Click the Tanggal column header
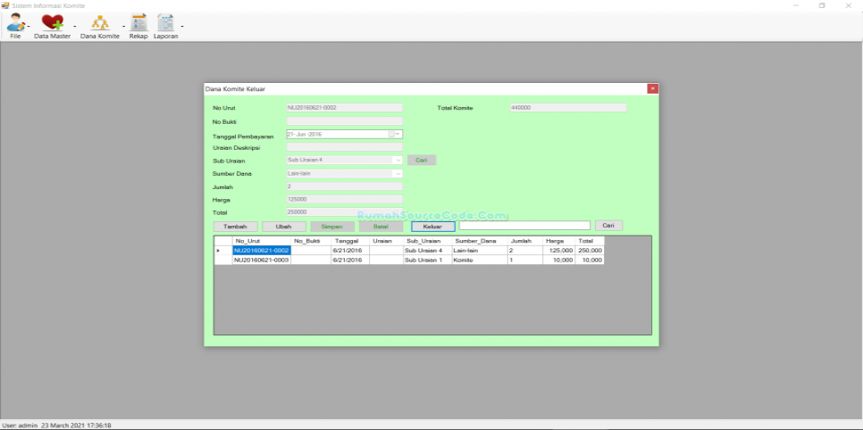 (347, 241)
